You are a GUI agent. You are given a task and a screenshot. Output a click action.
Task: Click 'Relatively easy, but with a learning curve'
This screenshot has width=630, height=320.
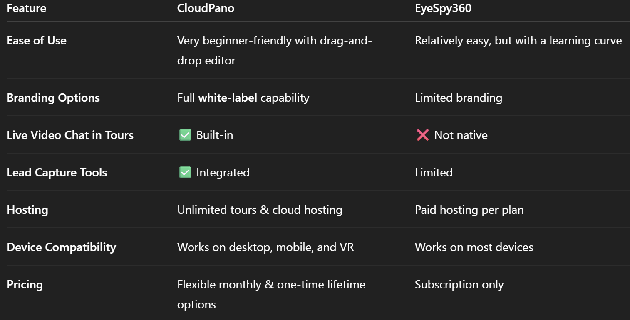[x=518, y=41]
